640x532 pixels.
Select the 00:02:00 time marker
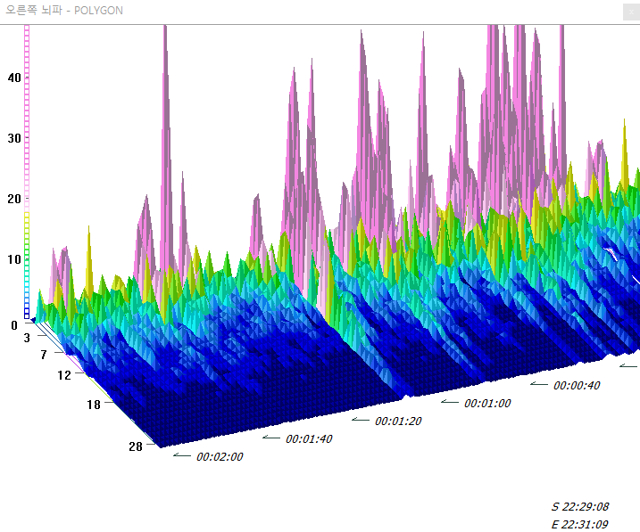[220, 457]
